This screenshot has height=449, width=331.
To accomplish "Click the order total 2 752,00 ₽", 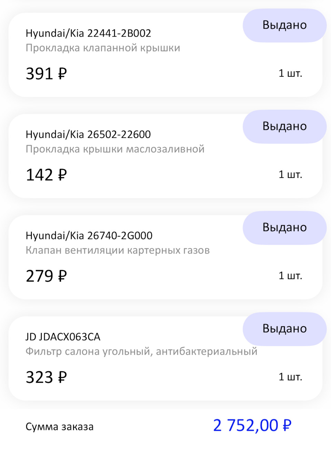I will coord(252,426).
